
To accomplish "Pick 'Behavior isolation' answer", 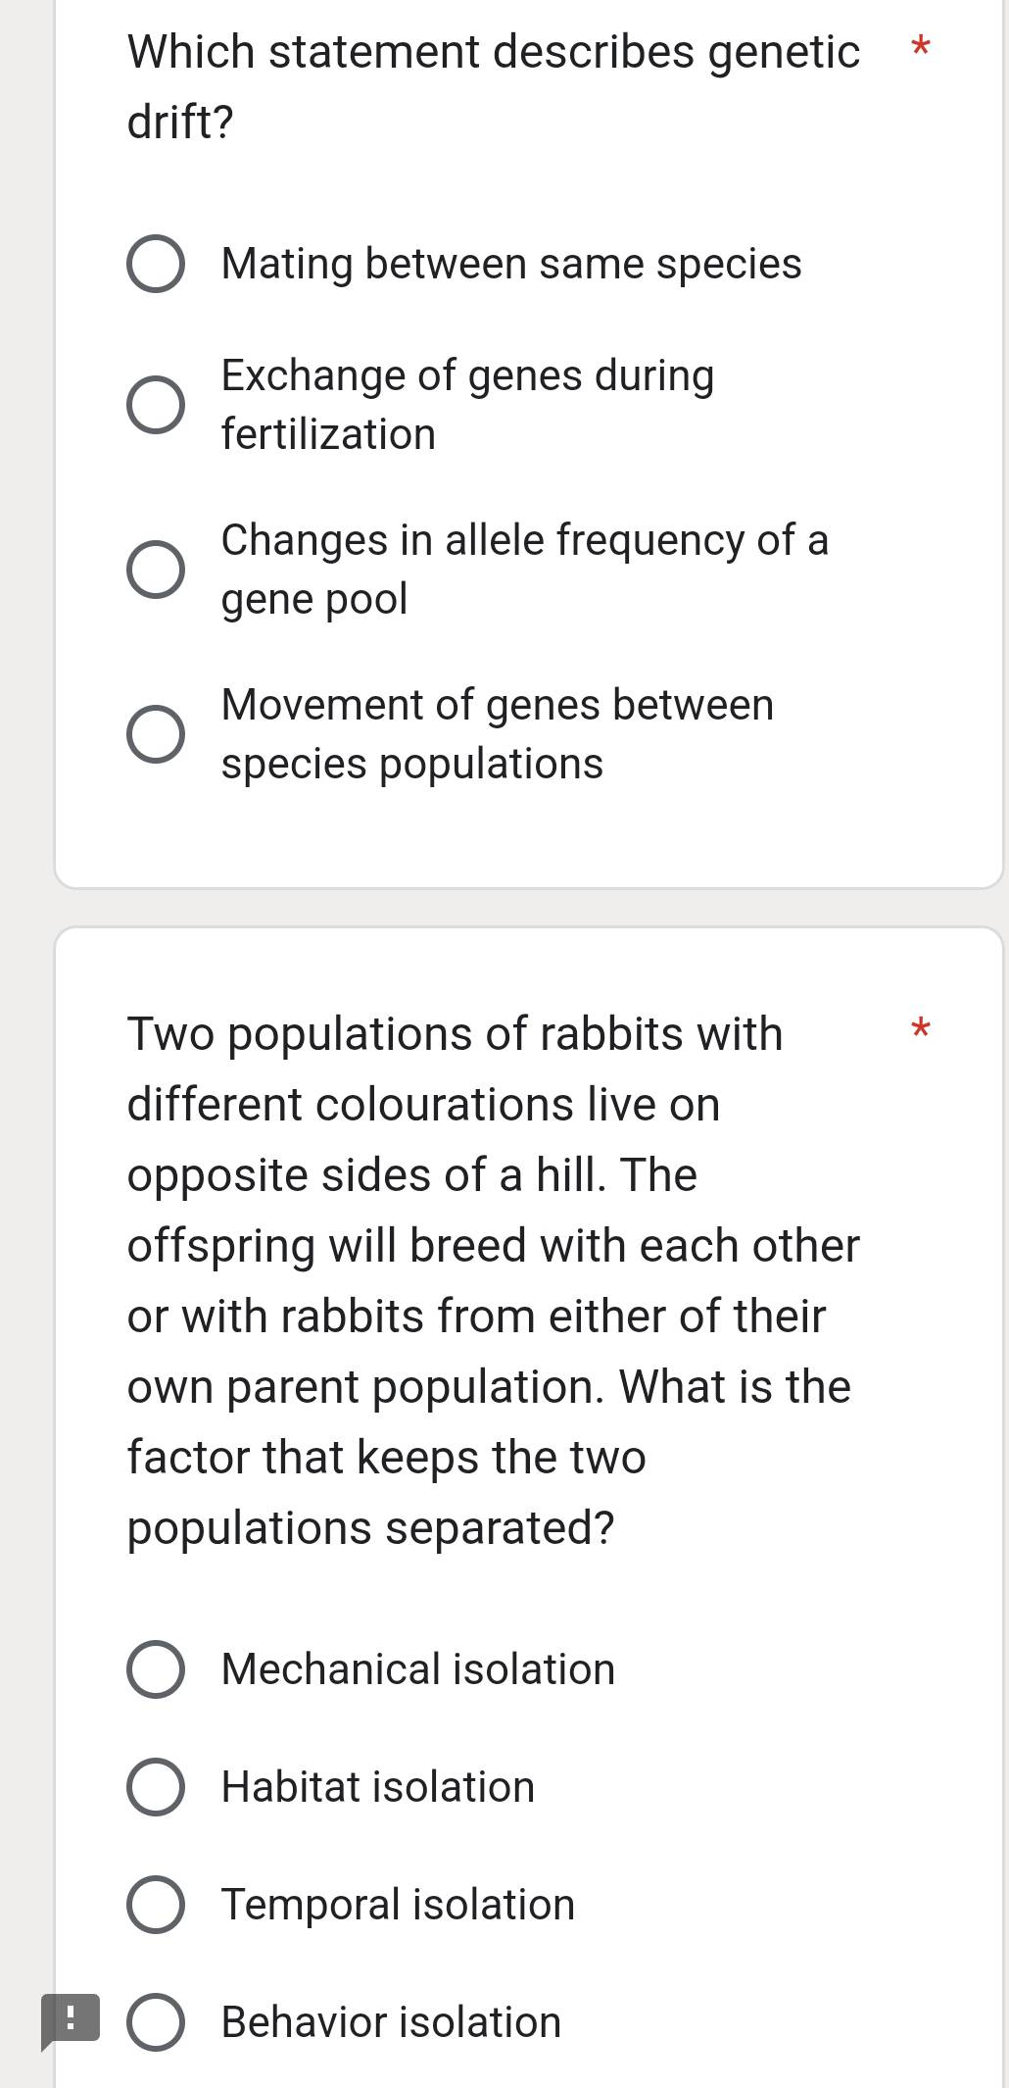I will 157,2021.
